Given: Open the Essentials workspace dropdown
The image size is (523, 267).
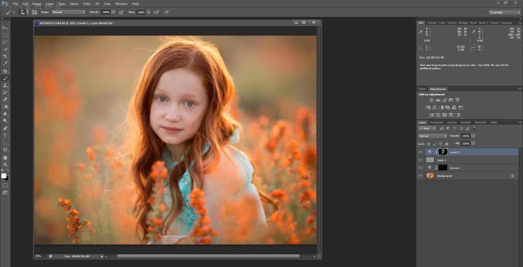Looking at the screenshot, I should click(x=505, y=12).
